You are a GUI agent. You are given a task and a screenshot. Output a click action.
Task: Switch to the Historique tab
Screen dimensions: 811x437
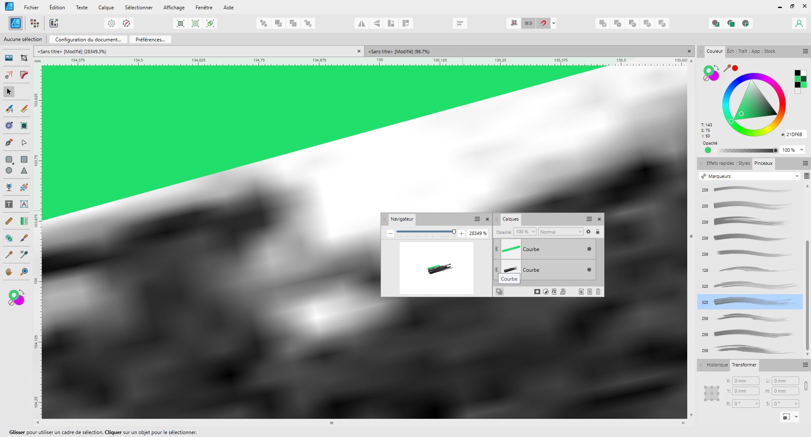pos(717,365)
